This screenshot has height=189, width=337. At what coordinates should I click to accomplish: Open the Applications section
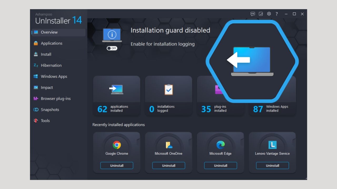point(58,43)
